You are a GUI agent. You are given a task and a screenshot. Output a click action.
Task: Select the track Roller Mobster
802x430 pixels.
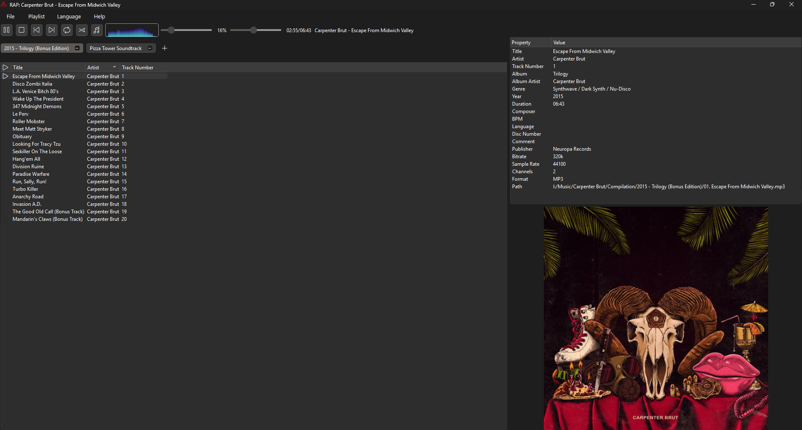pyautogui.click(x=29, y=121)
